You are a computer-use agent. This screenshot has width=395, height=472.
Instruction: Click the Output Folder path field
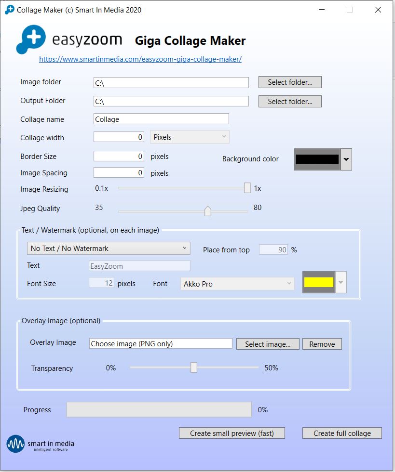(x=171, y=101)
